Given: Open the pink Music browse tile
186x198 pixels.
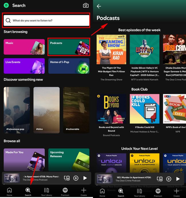Looking at the screenshot, I should (x=24, y=47).
